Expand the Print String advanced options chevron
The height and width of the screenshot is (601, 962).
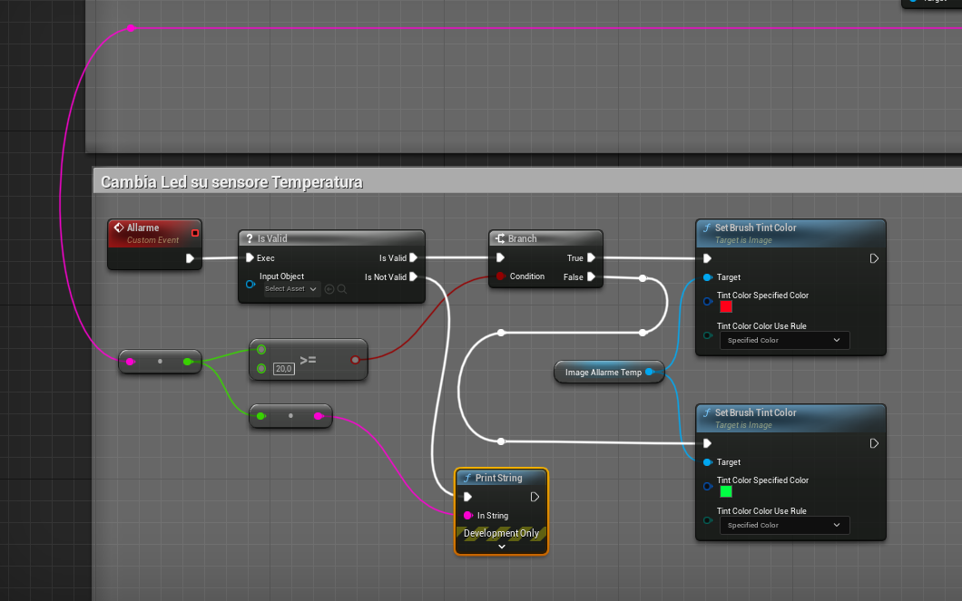click(x=501, y=547)
